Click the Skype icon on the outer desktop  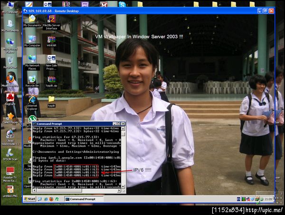(x=122, y=4)
